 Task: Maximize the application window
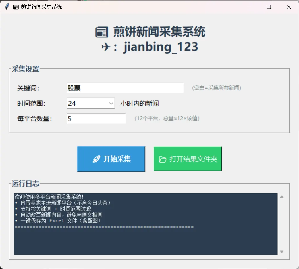coord(269,7)
